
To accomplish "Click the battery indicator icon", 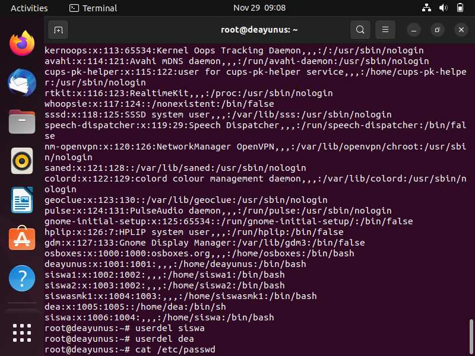I will pos(460,8).
